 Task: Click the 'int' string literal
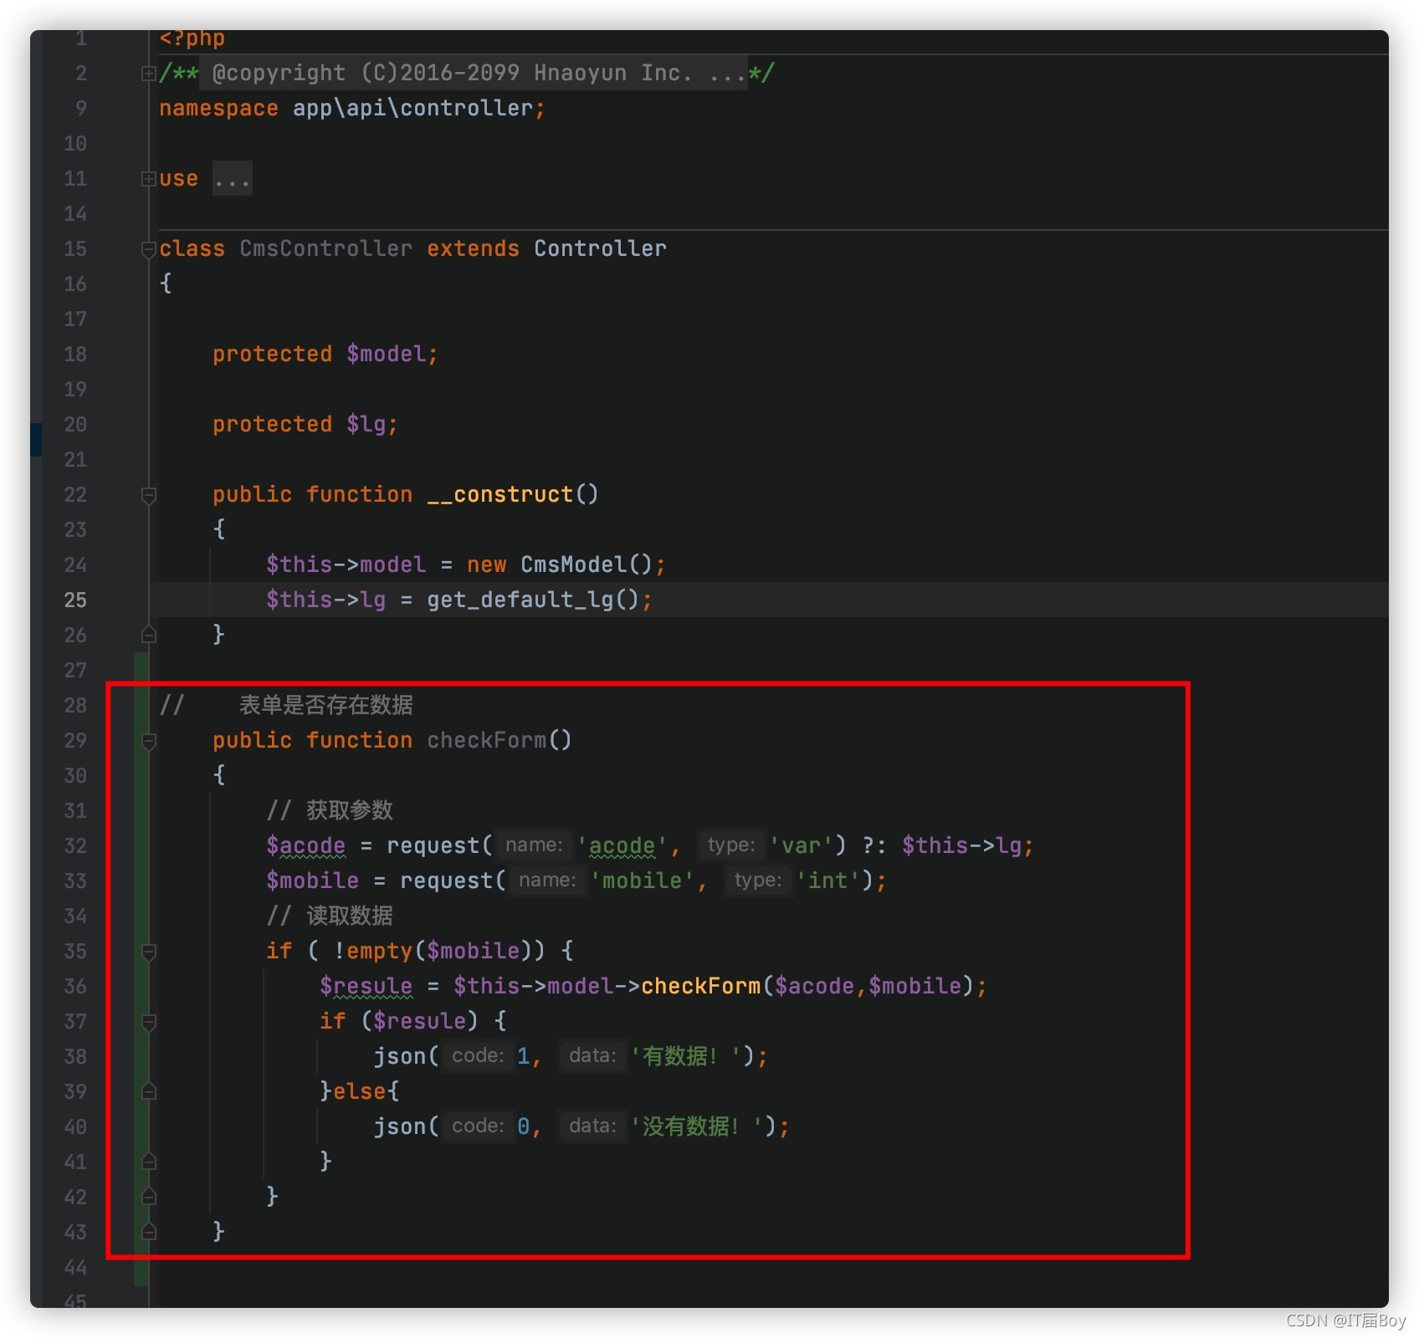pos(827,881)
